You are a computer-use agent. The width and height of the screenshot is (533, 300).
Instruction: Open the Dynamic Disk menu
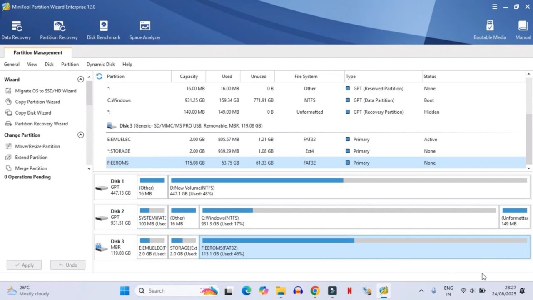[x=100, y=65]
